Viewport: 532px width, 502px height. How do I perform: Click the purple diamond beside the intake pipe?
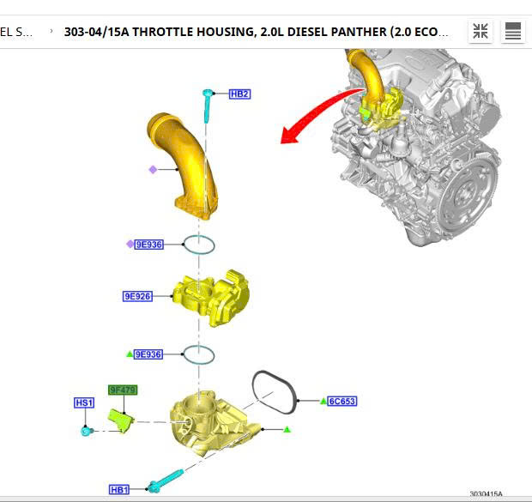tap(153, 169)
